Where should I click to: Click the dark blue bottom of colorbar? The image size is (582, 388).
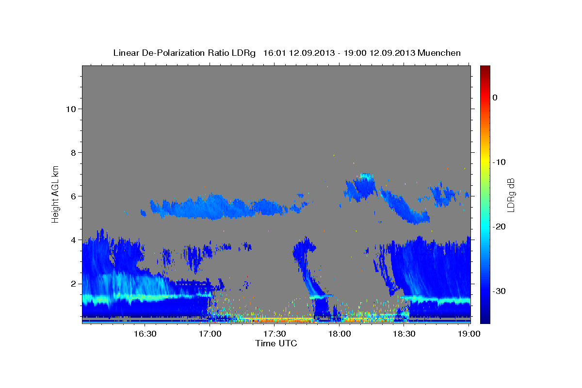click(x=485, y=319)
